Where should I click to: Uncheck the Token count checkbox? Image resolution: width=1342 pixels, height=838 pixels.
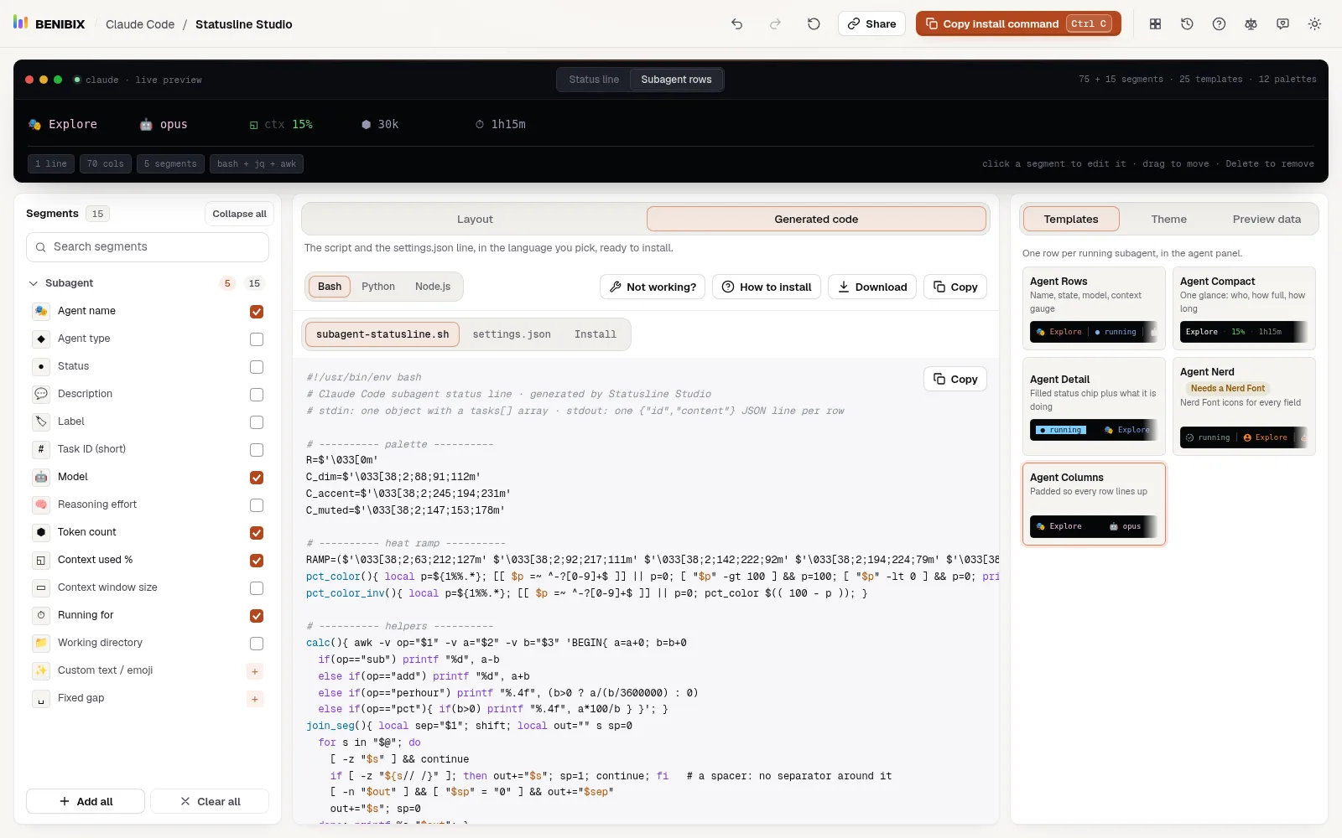point(257,533)
